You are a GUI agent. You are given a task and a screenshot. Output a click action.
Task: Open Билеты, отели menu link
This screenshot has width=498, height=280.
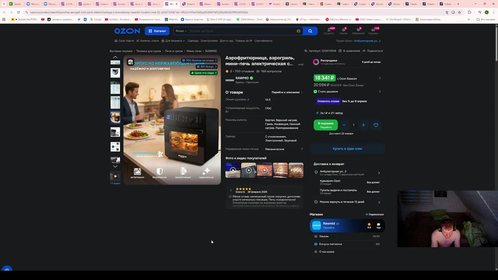point(147,41)
